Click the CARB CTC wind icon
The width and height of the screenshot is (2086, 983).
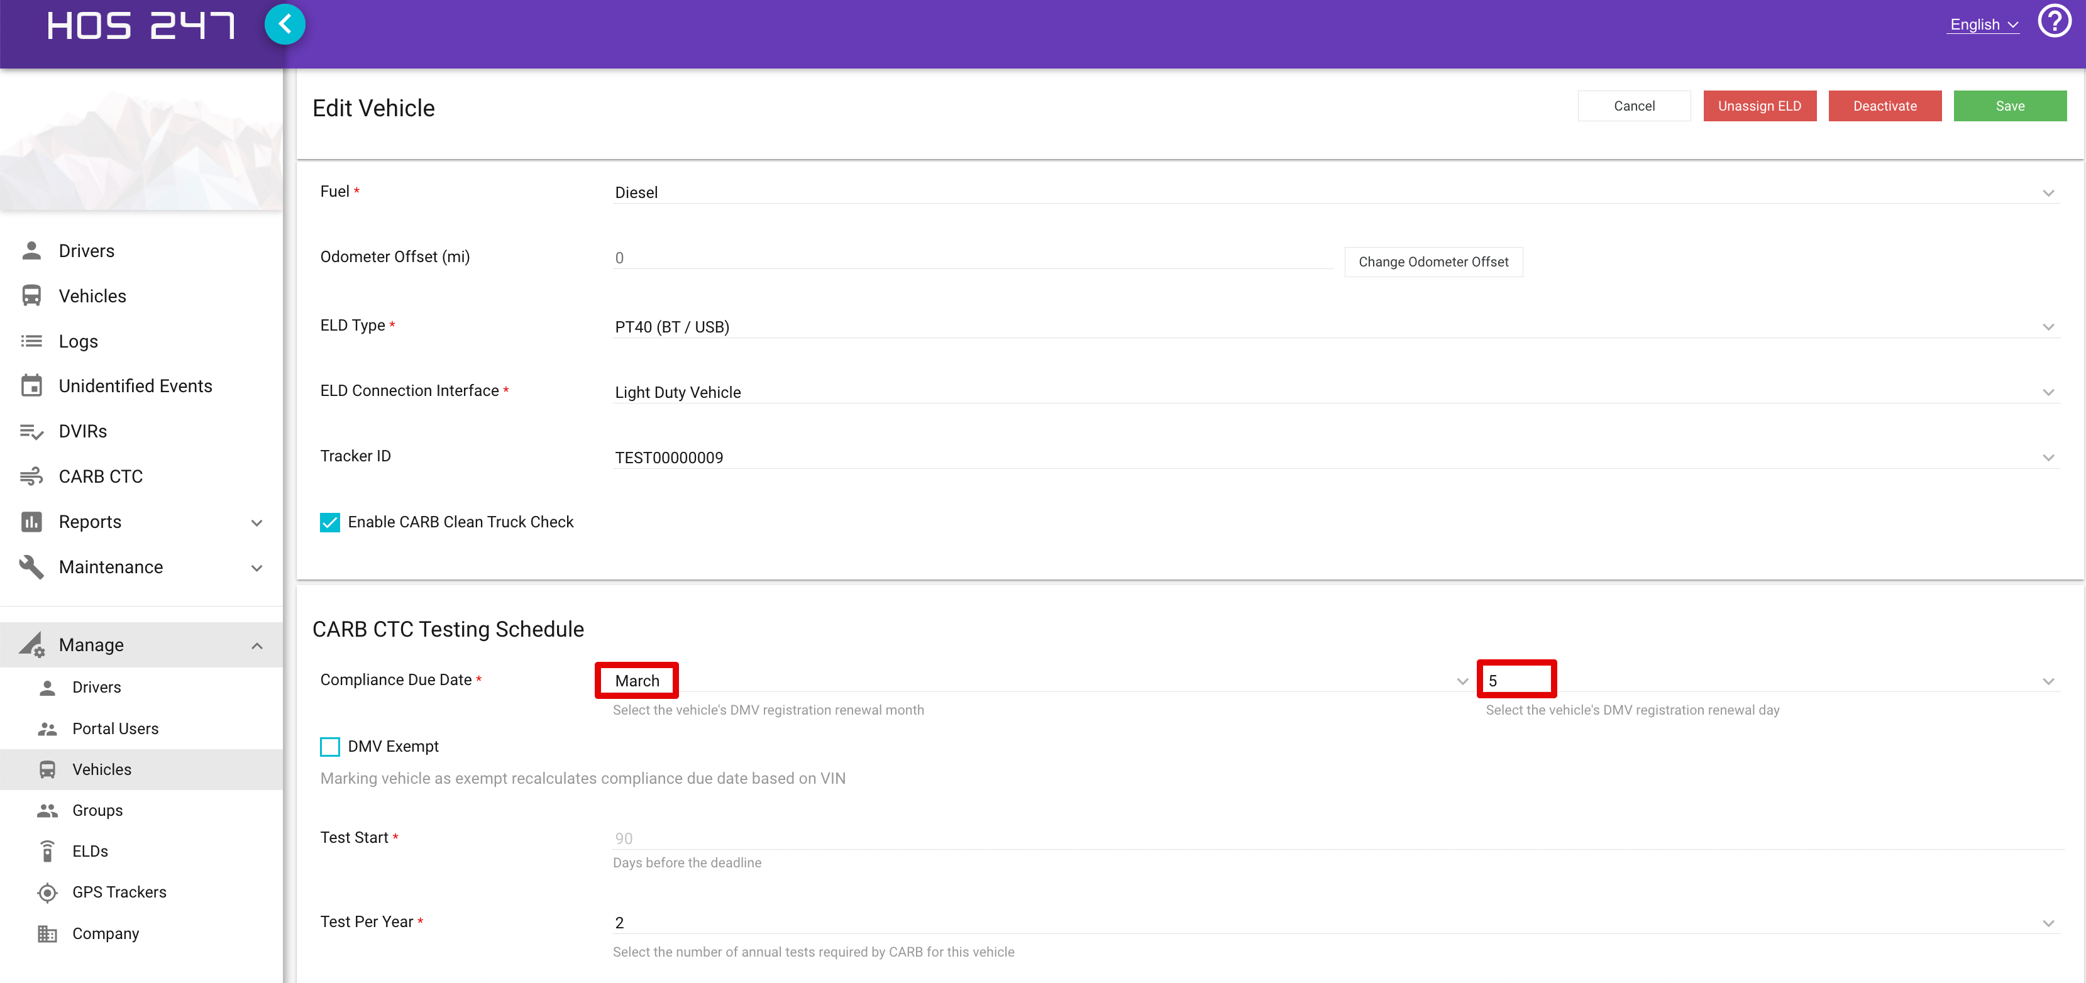point(31,476)
